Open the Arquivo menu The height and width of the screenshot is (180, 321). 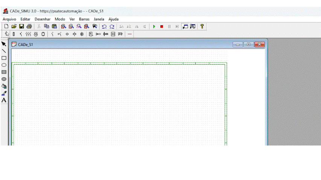click(9, 19)
